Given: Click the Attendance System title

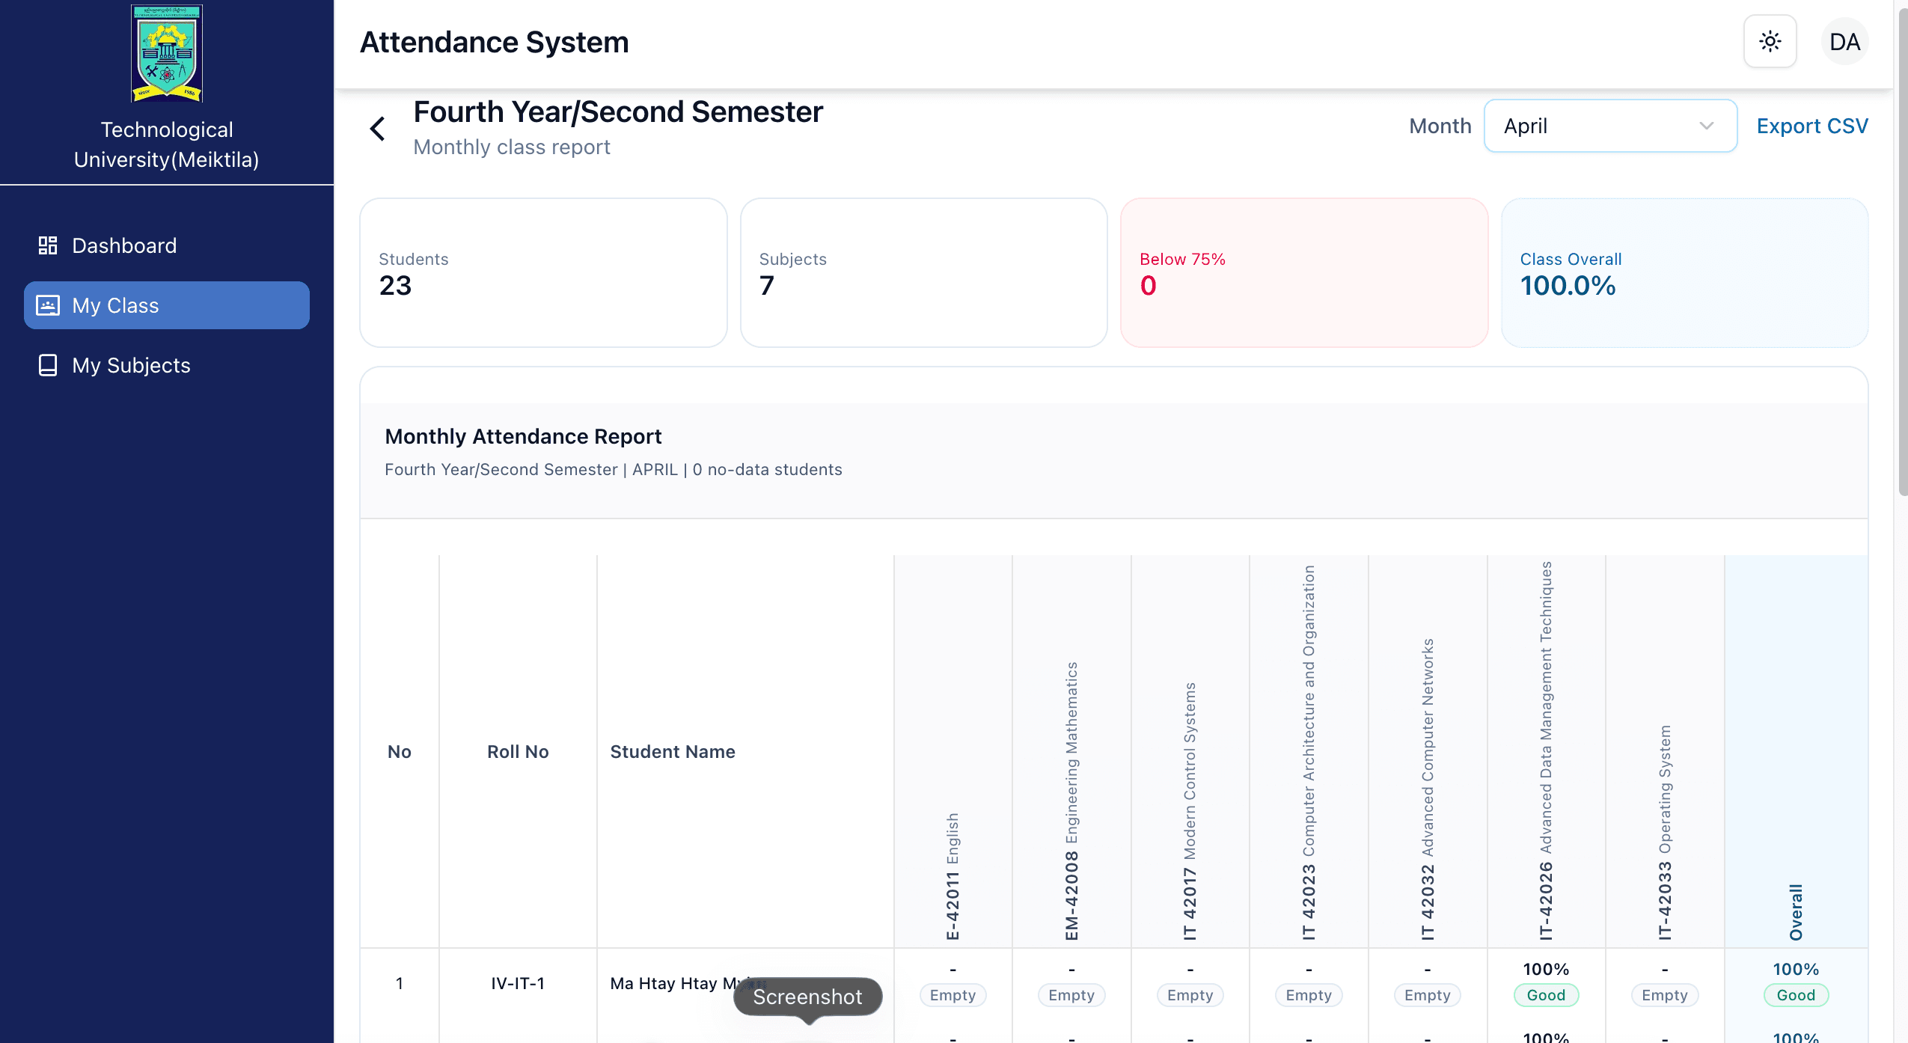Looking at the screenshot, I should pos(494,42).
